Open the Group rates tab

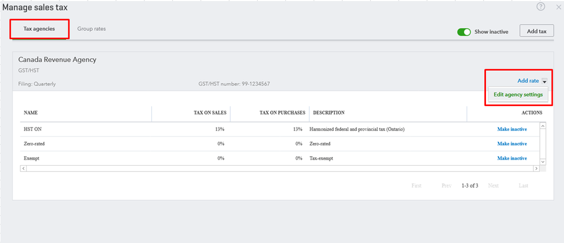92,29
